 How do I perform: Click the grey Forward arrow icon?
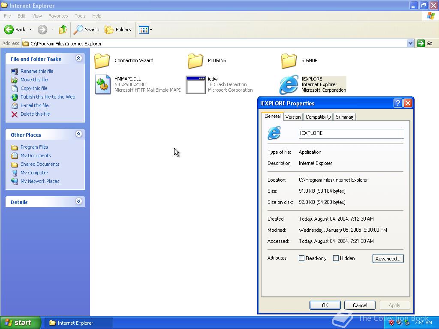pos(42,30)
